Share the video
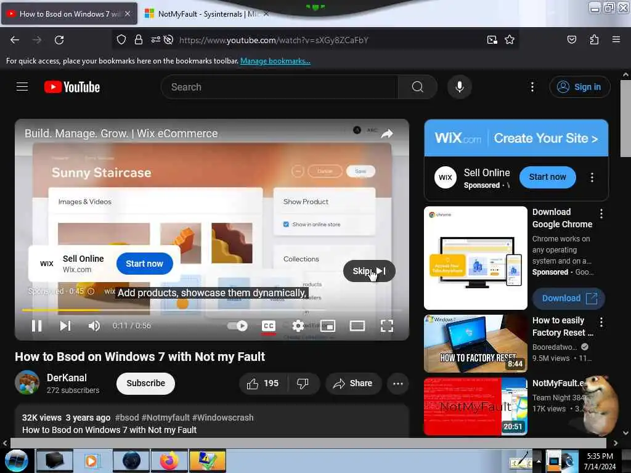The height and width of the screenshot is (473, 631). click(353, 384)
